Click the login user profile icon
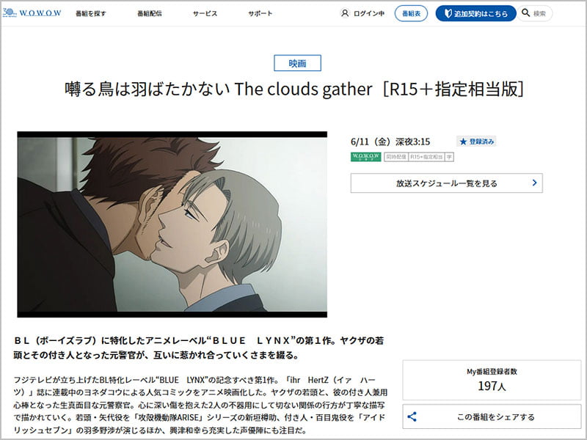 (345, 13)
